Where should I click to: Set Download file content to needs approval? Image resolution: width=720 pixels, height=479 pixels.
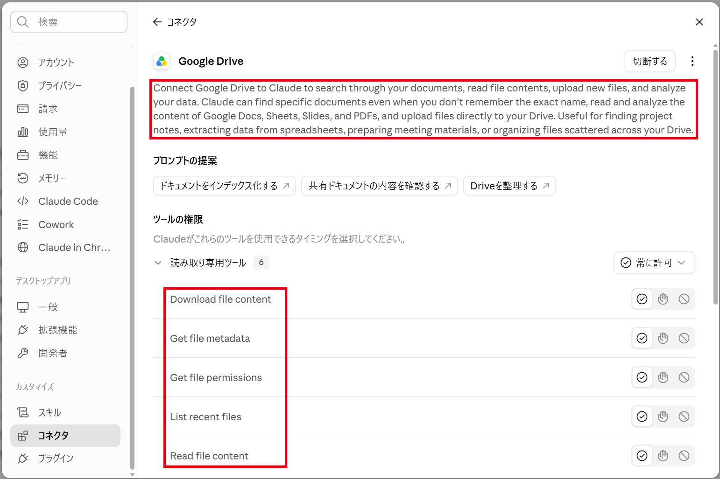tap(663, 299)
